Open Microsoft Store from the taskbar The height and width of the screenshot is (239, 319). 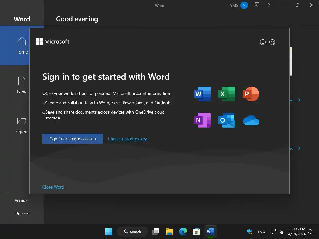[x=197, y=232]
